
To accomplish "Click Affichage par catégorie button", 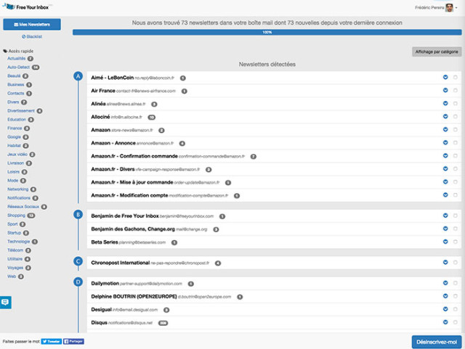I will [437, 52].
